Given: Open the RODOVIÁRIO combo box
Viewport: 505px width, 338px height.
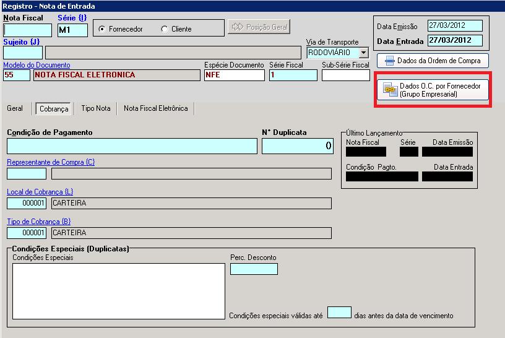Looking at the screenshot, I should [337, 53].
